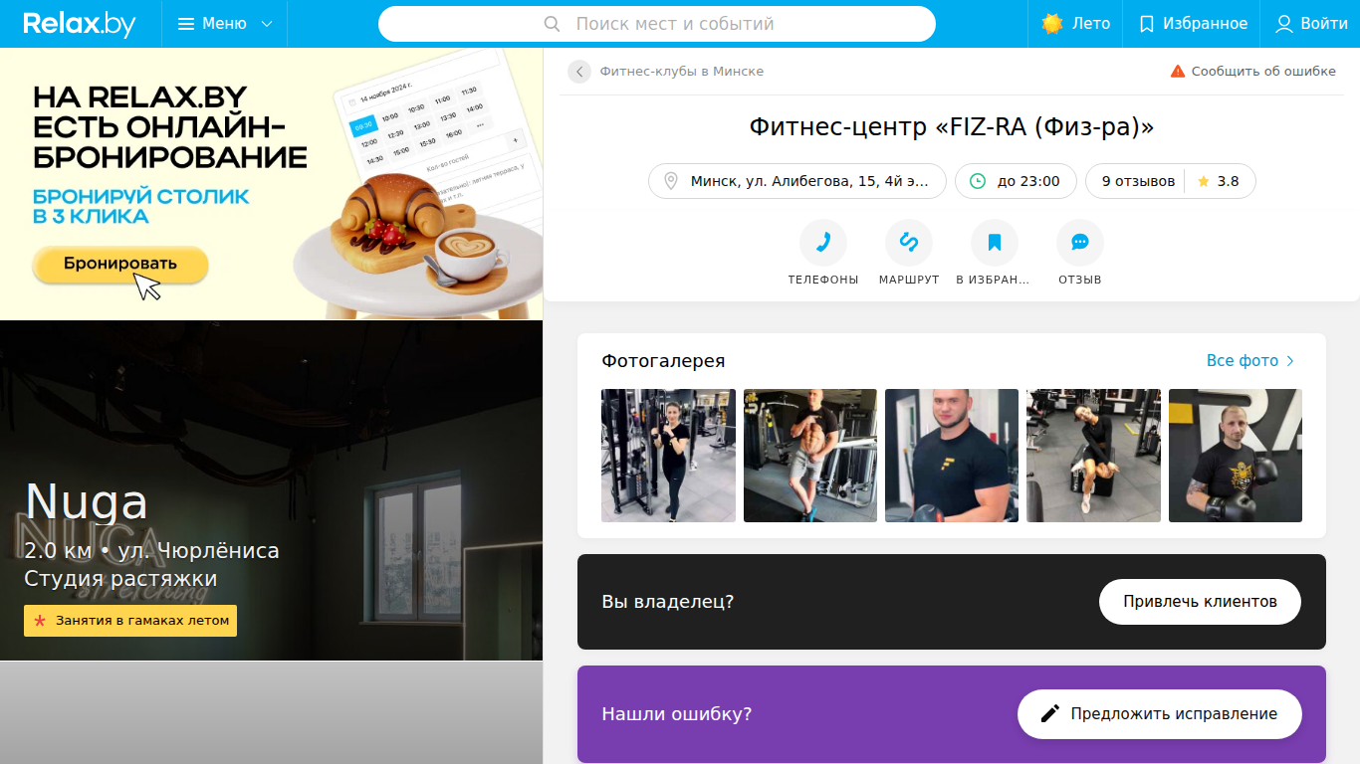The width and height of the screenshot is (1360, 764).
Task: Write a review with the Отзыв icon
Action: pyautogui.click(x=1080, y=242)
